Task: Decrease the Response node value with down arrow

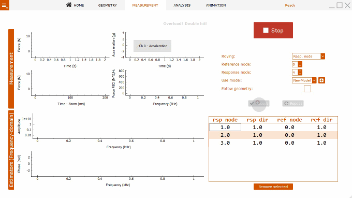Action: tap(300, 74)
